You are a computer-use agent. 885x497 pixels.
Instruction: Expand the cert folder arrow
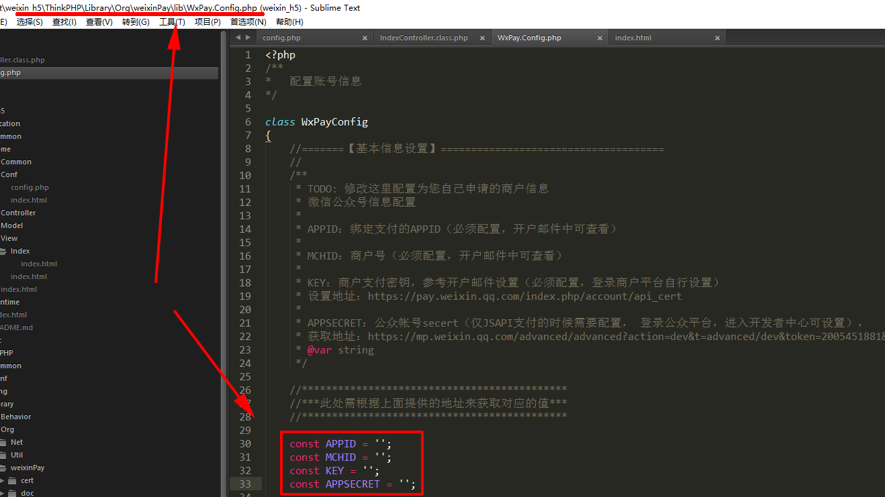coord(2,481)
